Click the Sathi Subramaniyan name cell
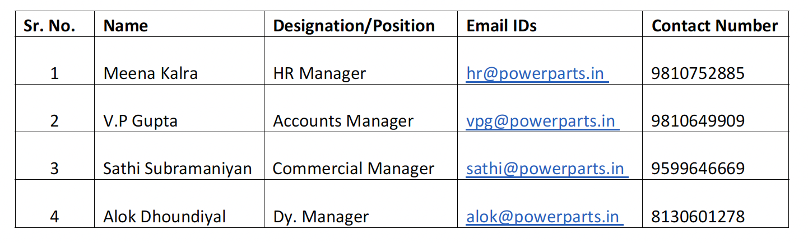 [x=178, y=169]
